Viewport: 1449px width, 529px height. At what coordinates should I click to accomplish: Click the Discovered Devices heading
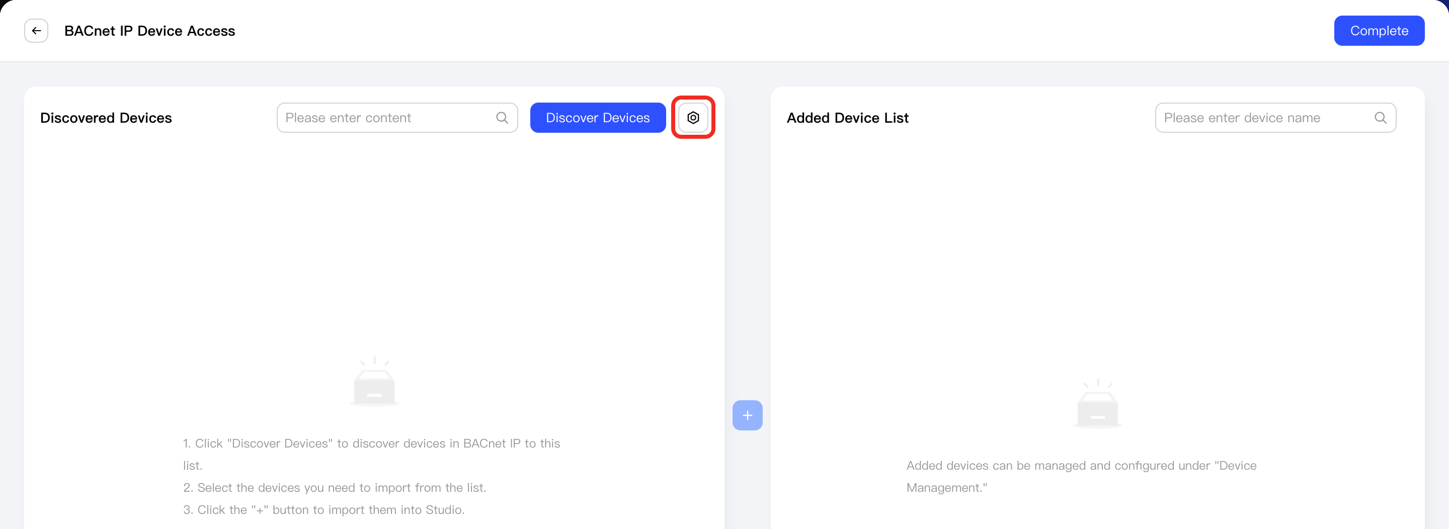tap(106, 118)
